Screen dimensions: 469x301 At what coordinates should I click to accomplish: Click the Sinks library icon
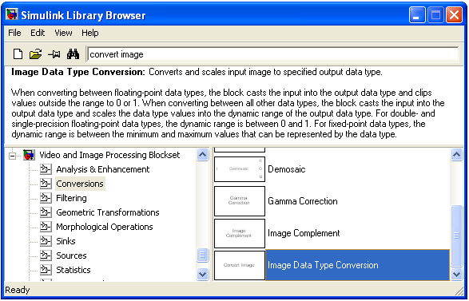click(x=46, y=241)
